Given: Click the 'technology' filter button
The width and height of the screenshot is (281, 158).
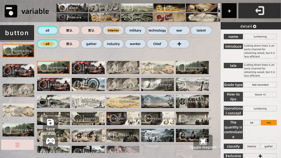Looking at the screenshot, I should (157, 30).
